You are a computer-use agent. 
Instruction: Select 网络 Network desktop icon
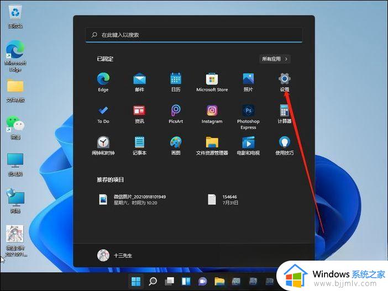coord(15,201)
